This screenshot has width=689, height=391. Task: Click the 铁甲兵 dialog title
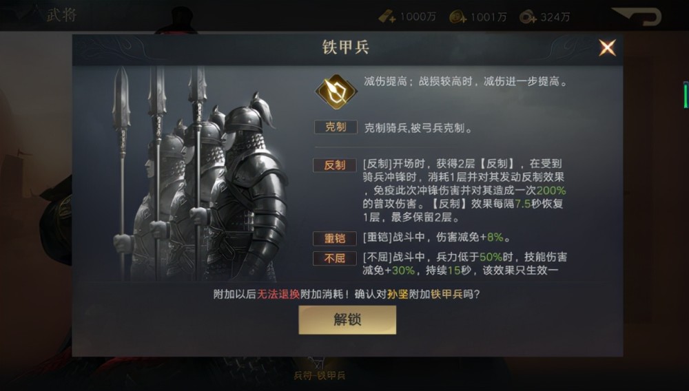pyautogui.click(x=346, y=47)
